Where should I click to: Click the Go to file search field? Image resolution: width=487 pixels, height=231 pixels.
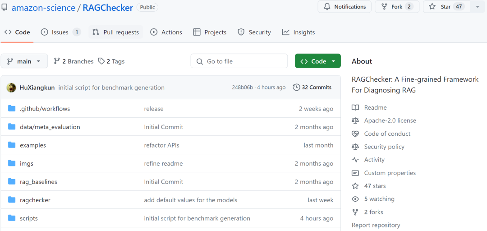pos(239,61)
